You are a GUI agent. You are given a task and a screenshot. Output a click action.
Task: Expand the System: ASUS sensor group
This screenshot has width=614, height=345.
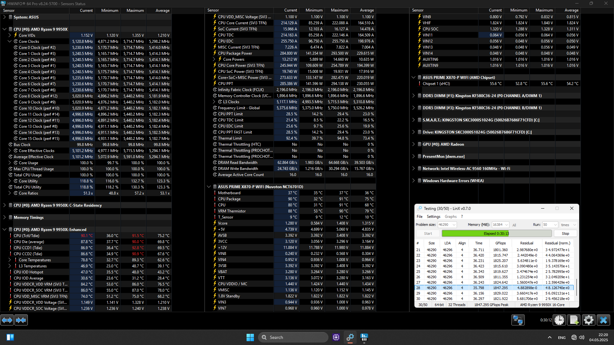tap(4, 17)
